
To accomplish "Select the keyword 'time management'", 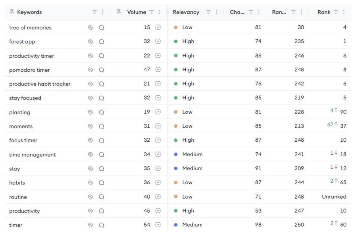I will click(32, 155).
